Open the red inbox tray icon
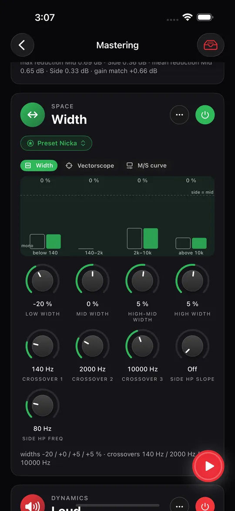 [x=211, y=45]
